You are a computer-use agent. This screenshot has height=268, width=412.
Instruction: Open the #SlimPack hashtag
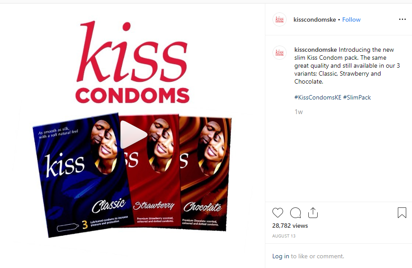tap(357, 97)
